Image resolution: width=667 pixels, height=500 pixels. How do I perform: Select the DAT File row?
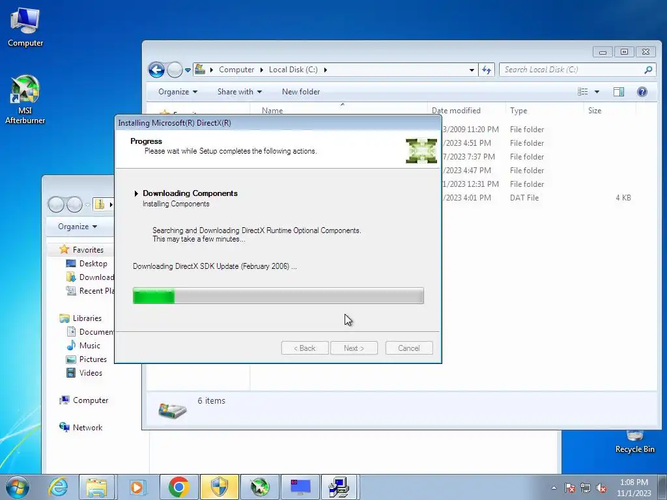(538, 198)
